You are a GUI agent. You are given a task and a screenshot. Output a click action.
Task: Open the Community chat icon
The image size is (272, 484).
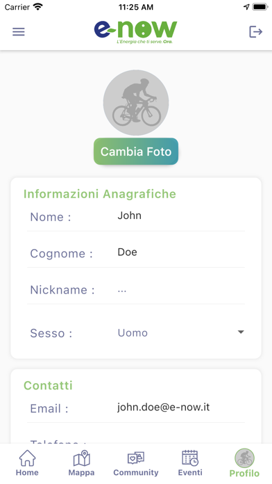coord(136,458)
